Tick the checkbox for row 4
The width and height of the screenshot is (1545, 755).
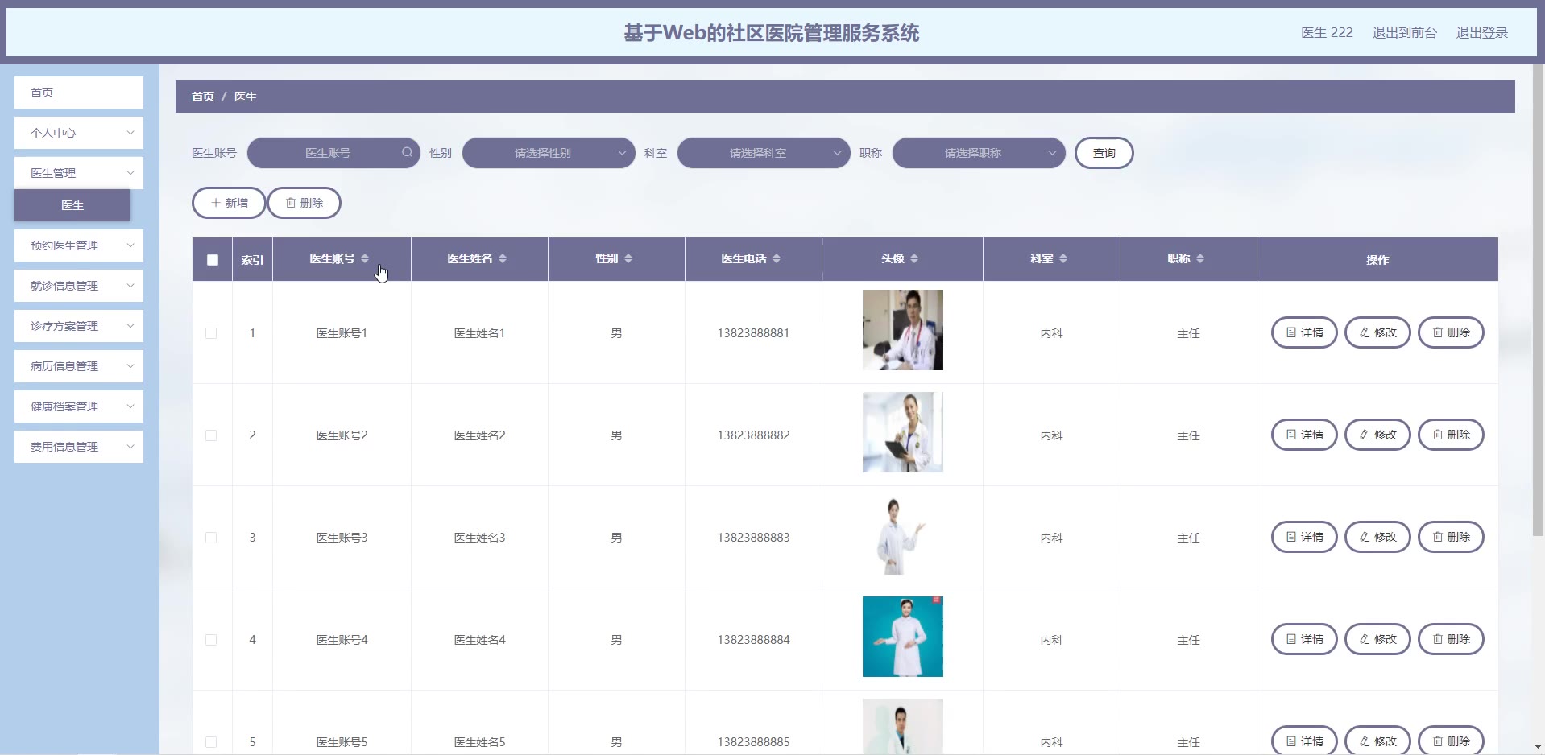tap(211, 640)
